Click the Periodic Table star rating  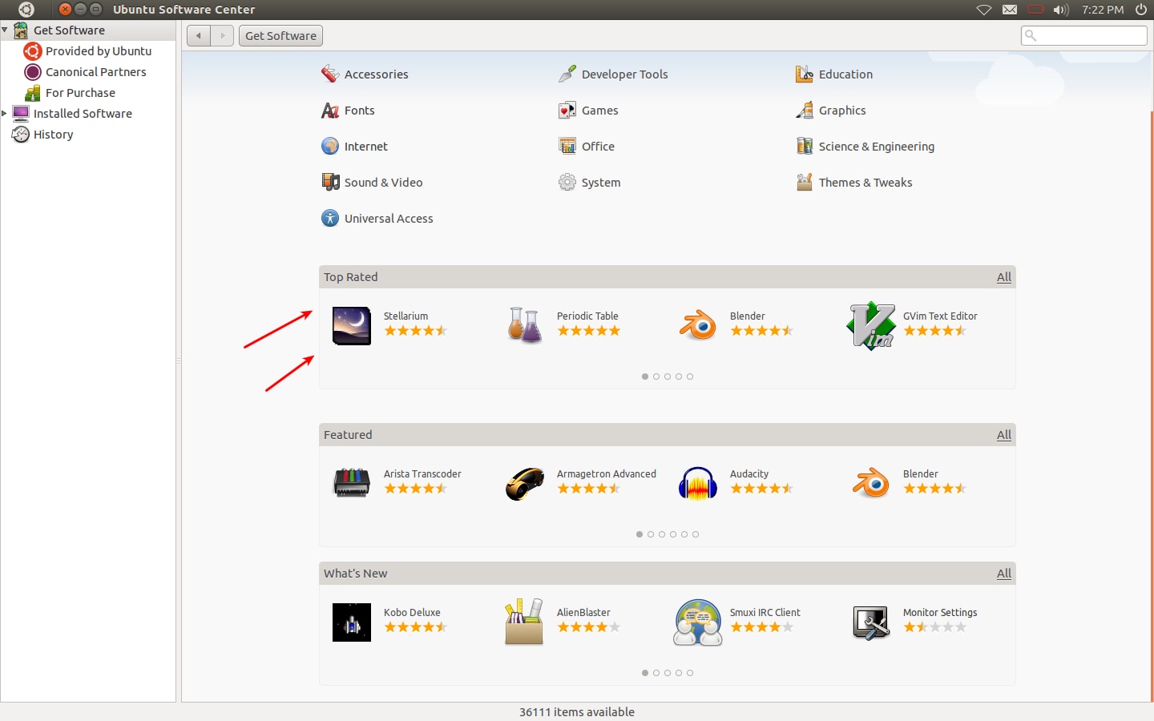coord(589,330)
